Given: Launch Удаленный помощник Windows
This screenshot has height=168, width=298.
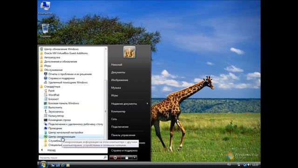Looking at the screenshot, I should (66, 83).
